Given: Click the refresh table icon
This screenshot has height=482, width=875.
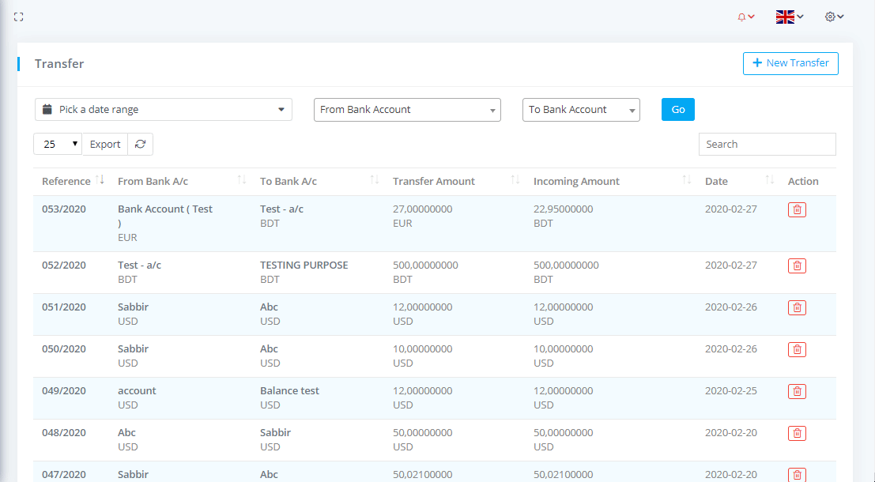Looking at the screenshot, I should pyautogui.click(x=140, y=144).
